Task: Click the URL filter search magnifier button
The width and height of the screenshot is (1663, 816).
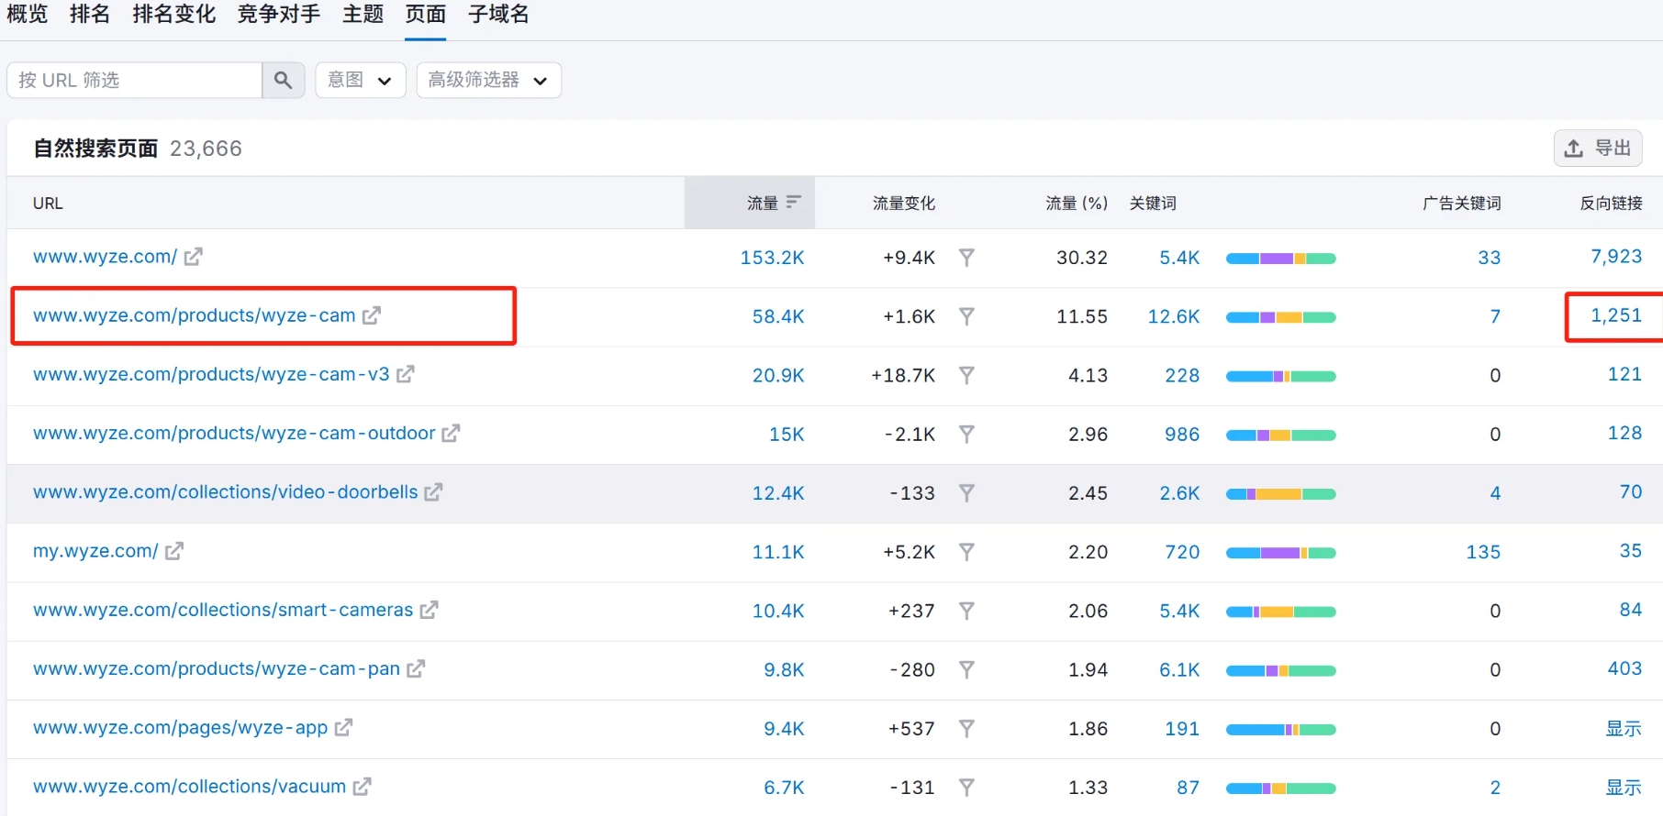Action: click(284, 81)
